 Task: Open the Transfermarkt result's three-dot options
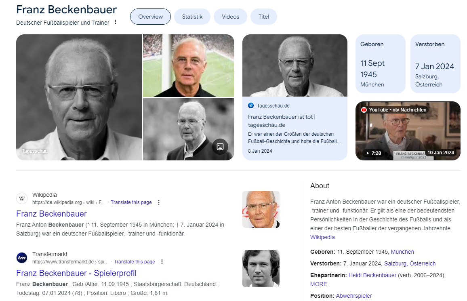pyautogui.click(x=162, y=262)
